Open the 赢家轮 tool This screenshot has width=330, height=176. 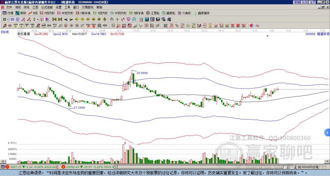pyautogui.click(x=169, y=13)
